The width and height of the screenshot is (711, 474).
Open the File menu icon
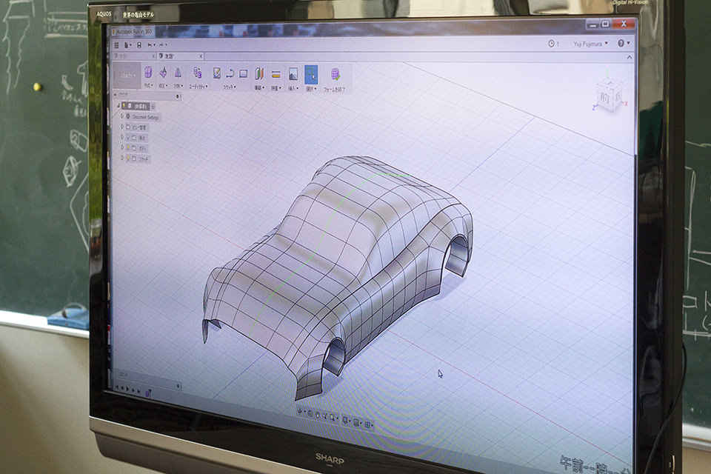(x=127, y=45)
